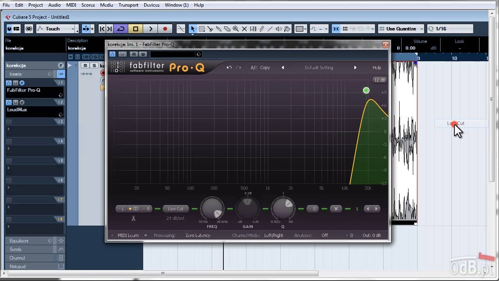Viewport: 499px width, 281px height.
Task: Click the A/B switch button
Action: coord(254,68)
